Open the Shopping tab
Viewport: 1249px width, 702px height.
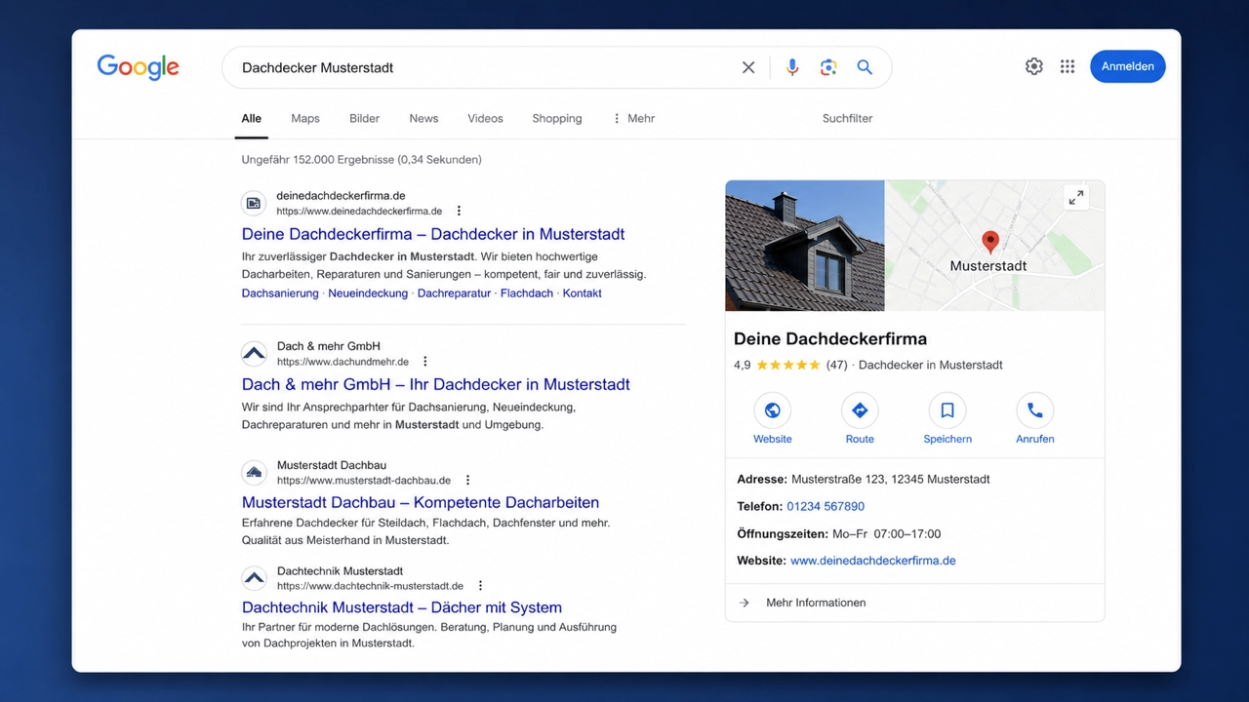[x=557, y=118]
